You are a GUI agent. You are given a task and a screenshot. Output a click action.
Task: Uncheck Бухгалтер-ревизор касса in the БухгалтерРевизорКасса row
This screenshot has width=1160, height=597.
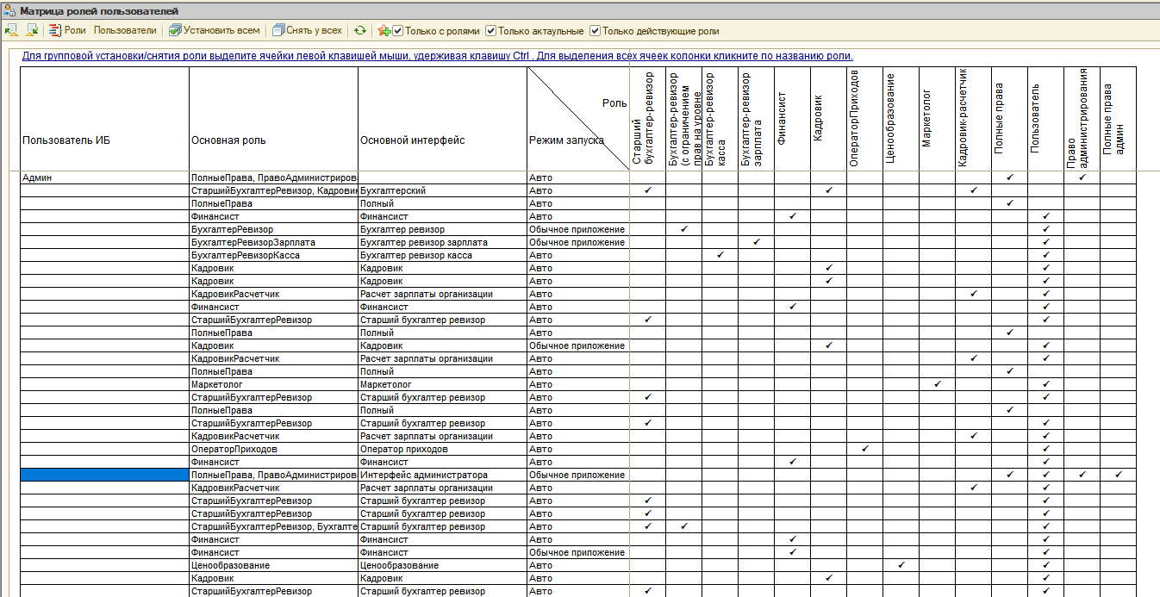tap(720, 255)
